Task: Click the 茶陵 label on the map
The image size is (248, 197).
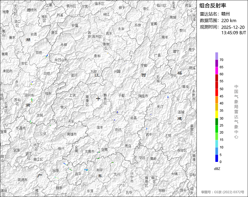Action: point(39,53)
